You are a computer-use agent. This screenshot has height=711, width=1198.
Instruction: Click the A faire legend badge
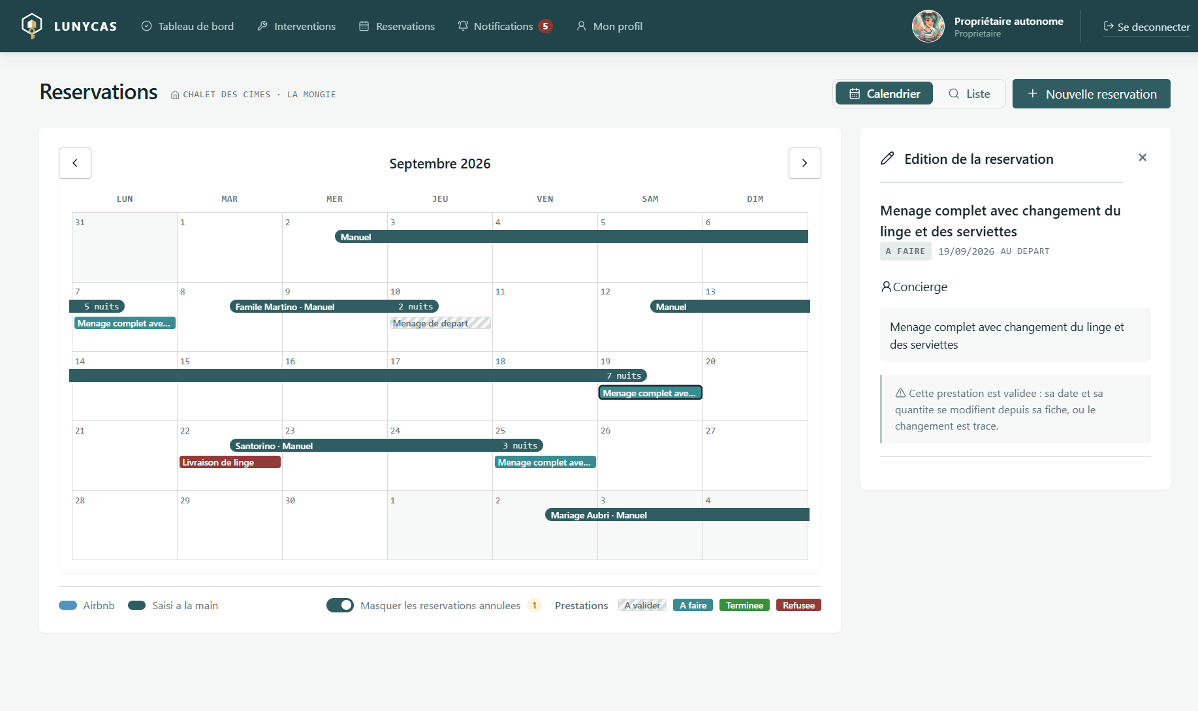point(693,605)
